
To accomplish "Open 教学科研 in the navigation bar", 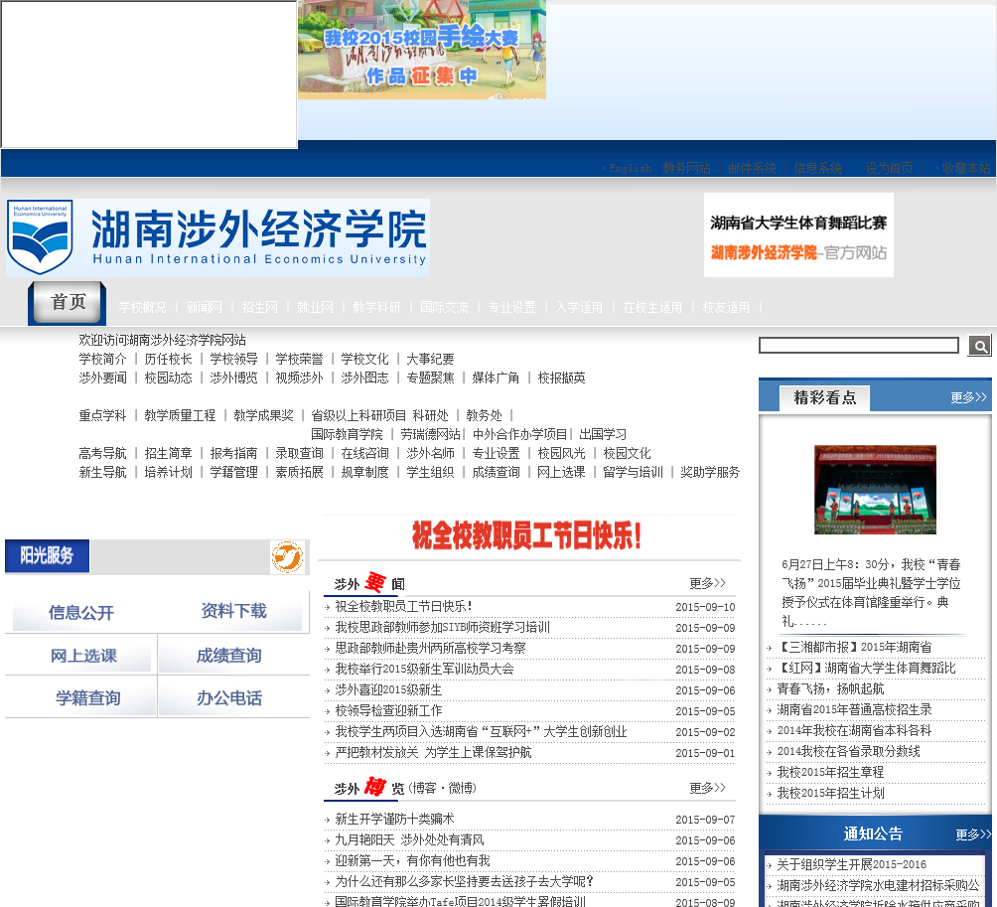I will click(x=376, y=308).
